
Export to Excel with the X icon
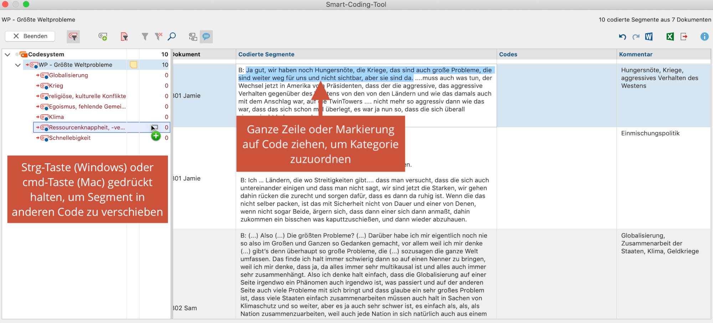670,36
